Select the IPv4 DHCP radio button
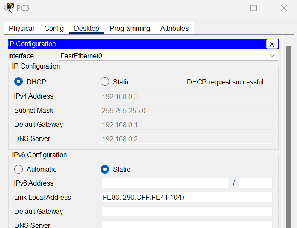Screen dimensions: 297x228 18,81
